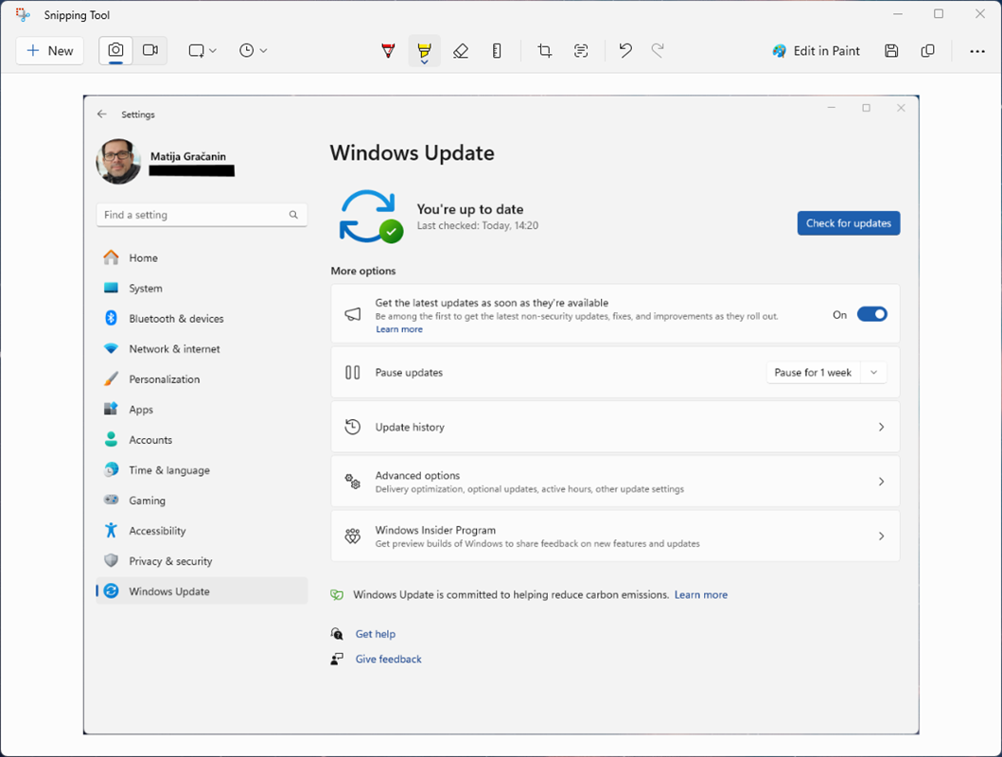The height and width of the screenshot is (757, 1002).
Task: Open the See more three-dots menu
Action: [977, 50]
